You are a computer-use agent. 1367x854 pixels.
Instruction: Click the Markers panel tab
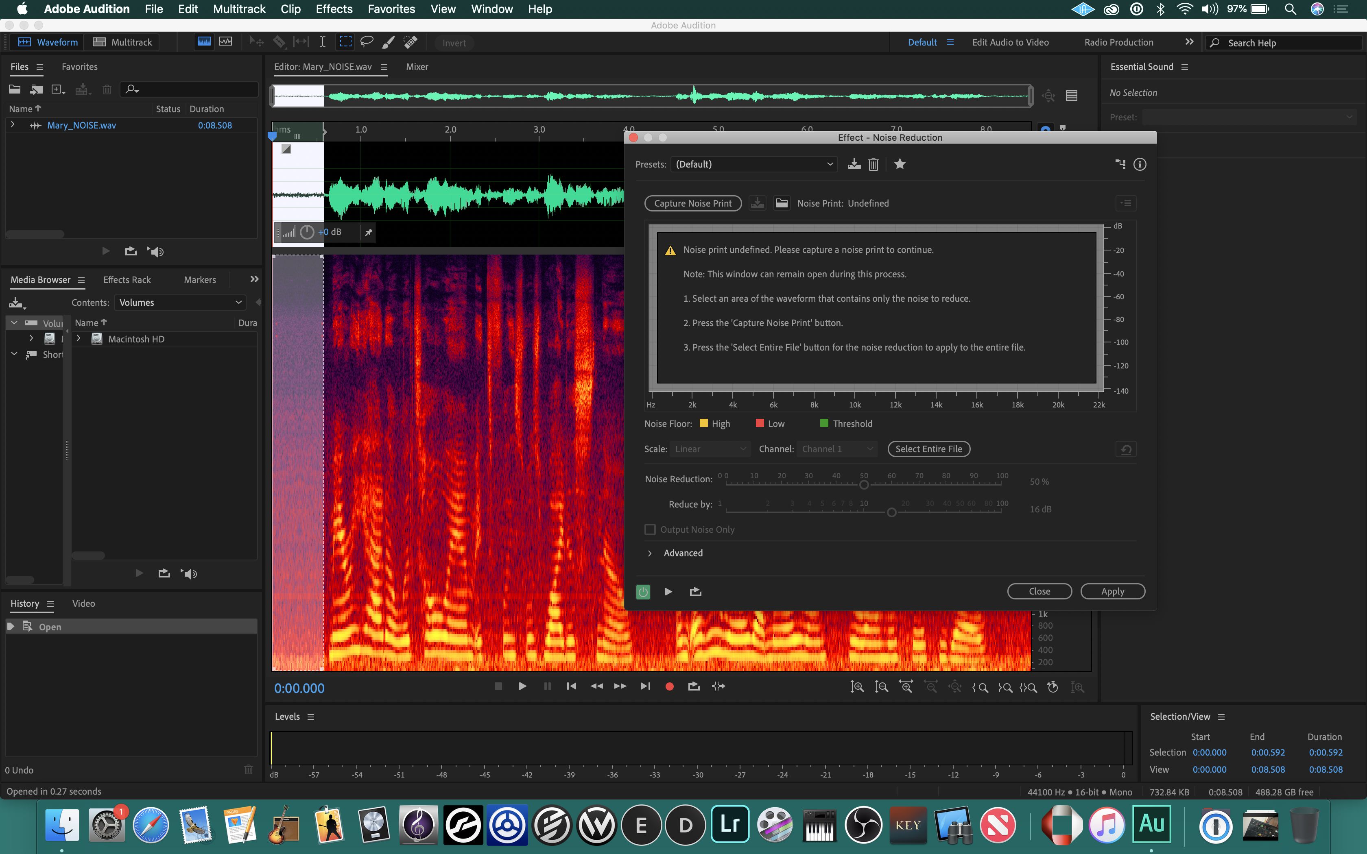pyautogui.click(x=201, y=279)
